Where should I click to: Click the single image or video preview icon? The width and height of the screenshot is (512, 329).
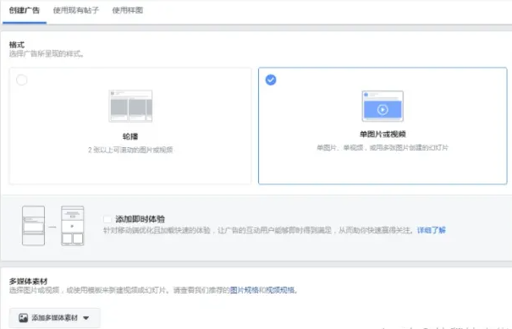(383, 106)
